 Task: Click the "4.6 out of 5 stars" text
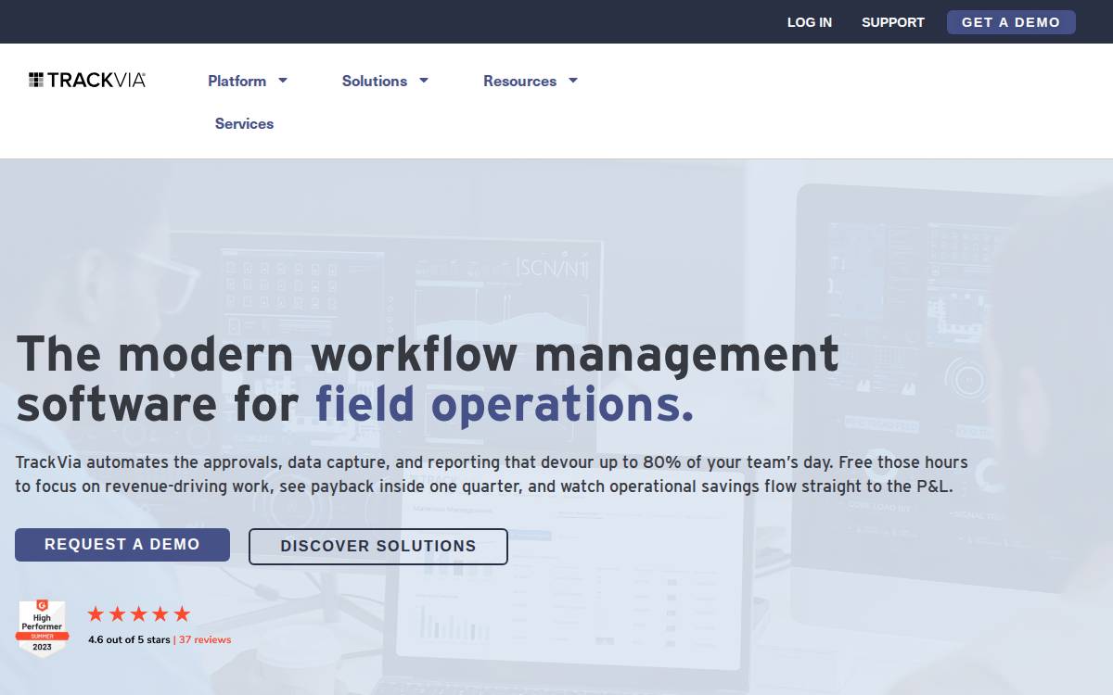click(x=129, y=639)
